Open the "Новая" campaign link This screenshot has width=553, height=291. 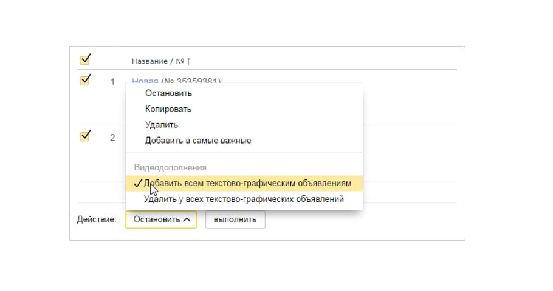pyautogui.click(x=145, y=81)
